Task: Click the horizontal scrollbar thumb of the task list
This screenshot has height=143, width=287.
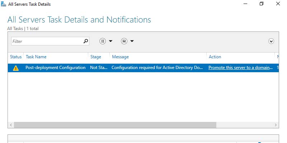Action: pos(115,125)
